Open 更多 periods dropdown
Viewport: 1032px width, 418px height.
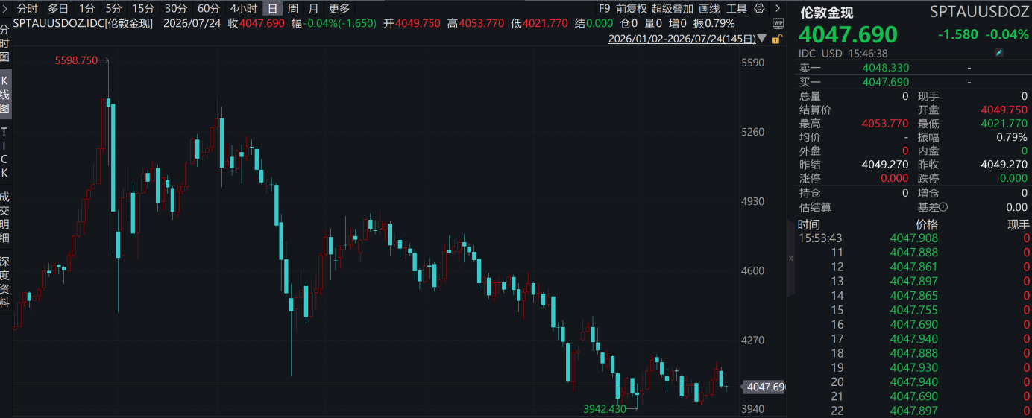point(339,8)
